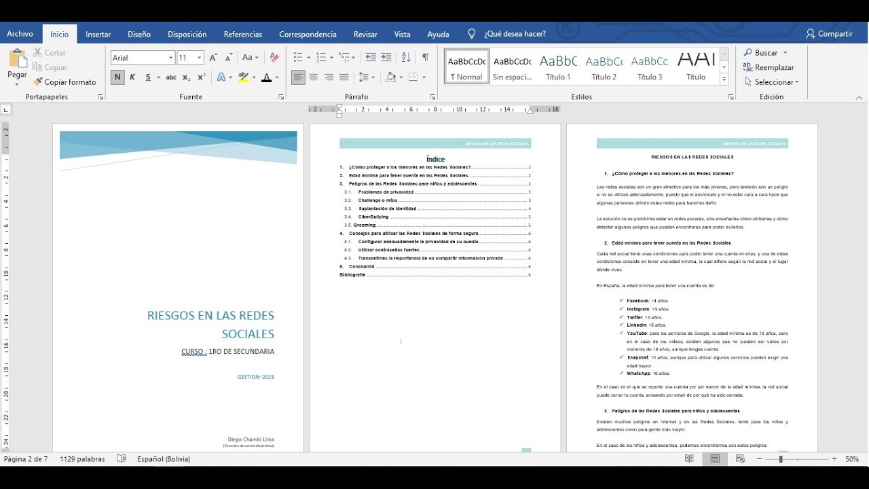The width and height of the screenshot is (869, 489).
Task: Open proofing errors status icon
Action: pos(122,459)
